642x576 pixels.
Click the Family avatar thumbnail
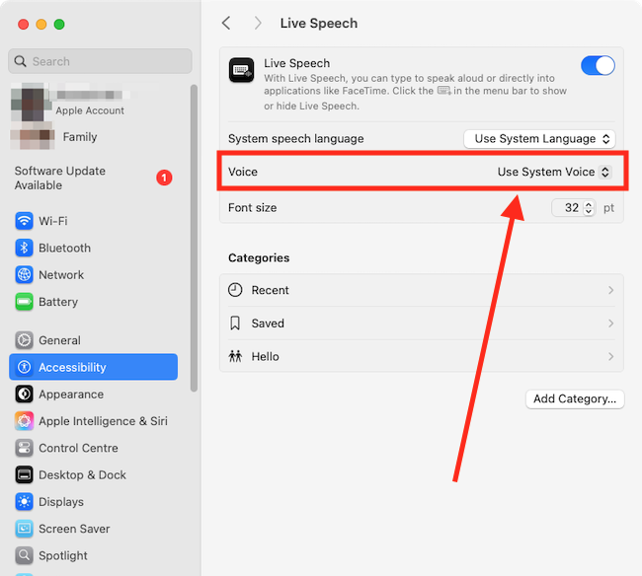coord(33,136)
